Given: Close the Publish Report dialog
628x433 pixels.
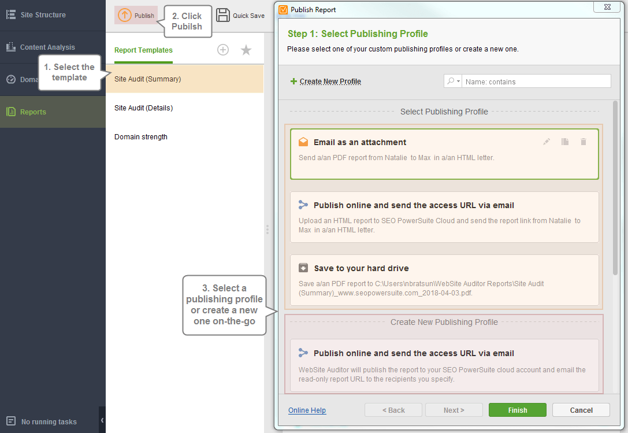Looking at the screenshot, I should (607, 7).
